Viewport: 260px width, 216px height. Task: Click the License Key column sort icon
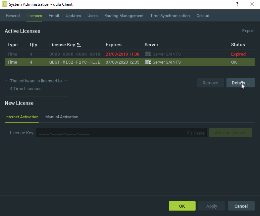[x=79, y=45]
